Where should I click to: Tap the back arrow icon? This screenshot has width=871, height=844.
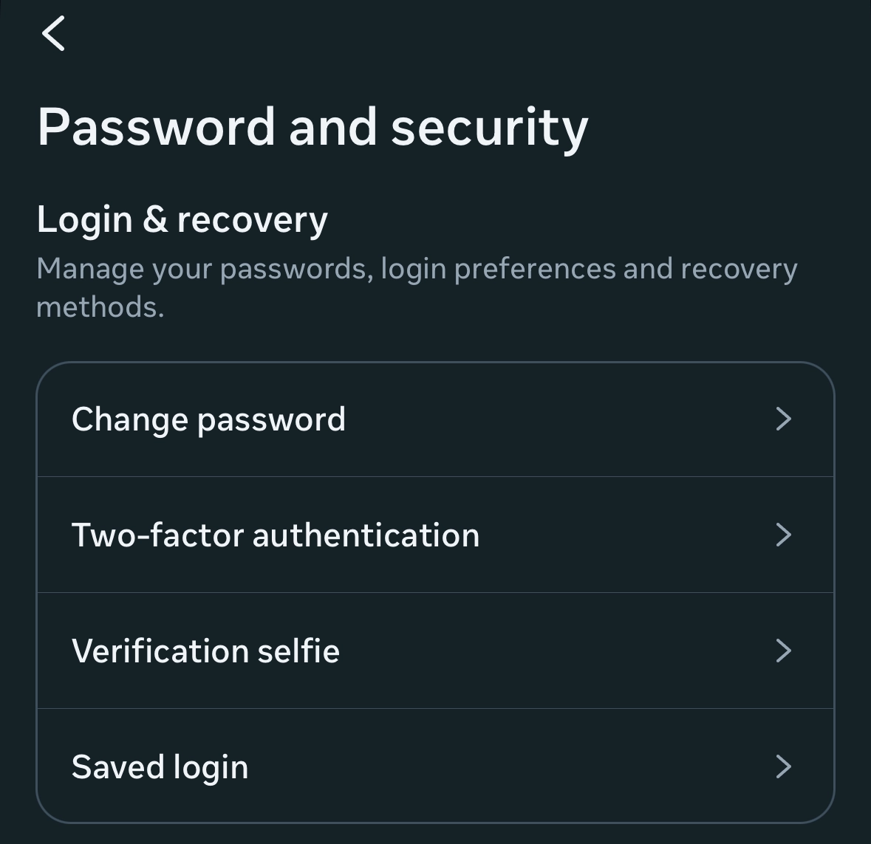tap(53, 34)
